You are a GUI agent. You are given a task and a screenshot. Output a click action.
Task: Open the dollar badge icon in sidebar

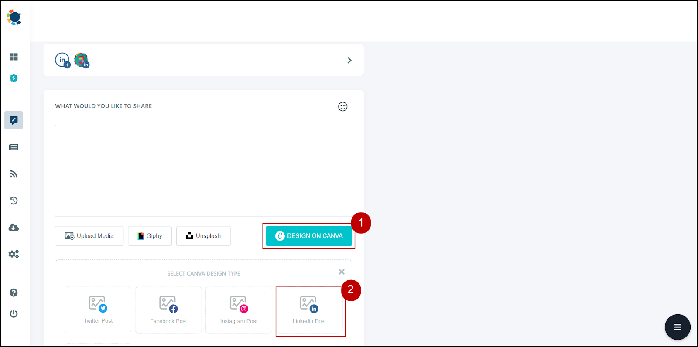coord(14,78)
